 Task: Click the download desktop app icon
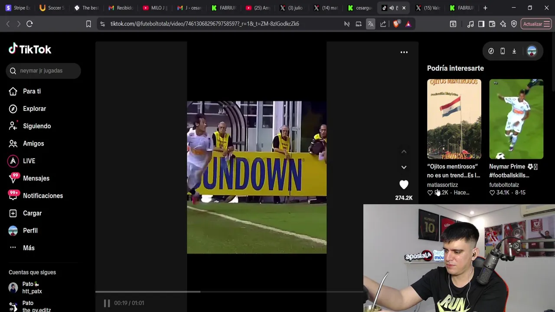click(514, 51)
